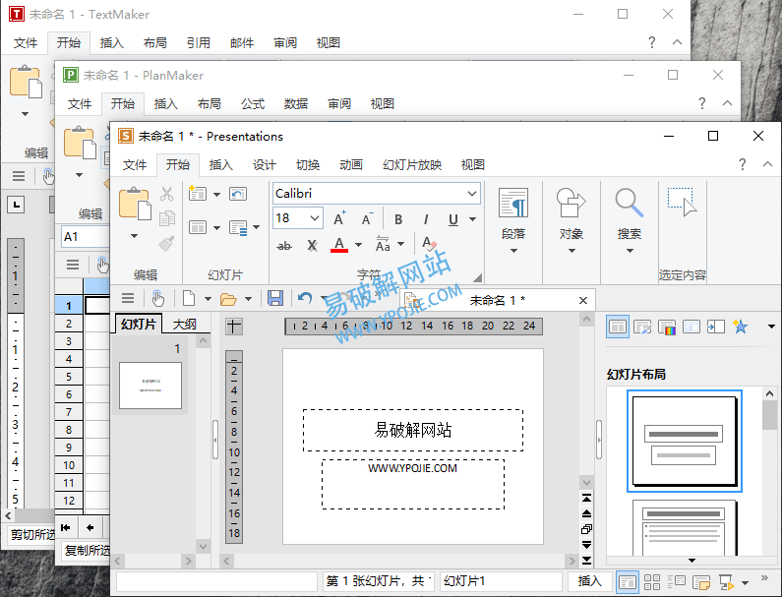Toggle Bold formatting
The image size is (782, 597).
pyautogui.click(x=398, y=219)
